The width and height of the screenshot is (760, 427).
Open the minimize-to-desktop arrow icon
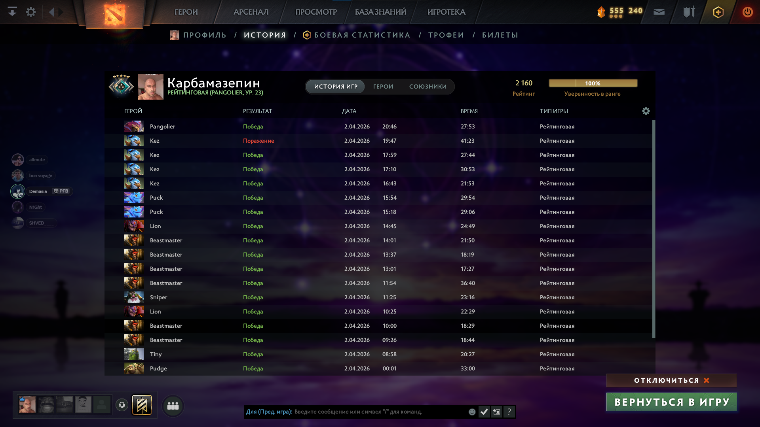[12, 12]
